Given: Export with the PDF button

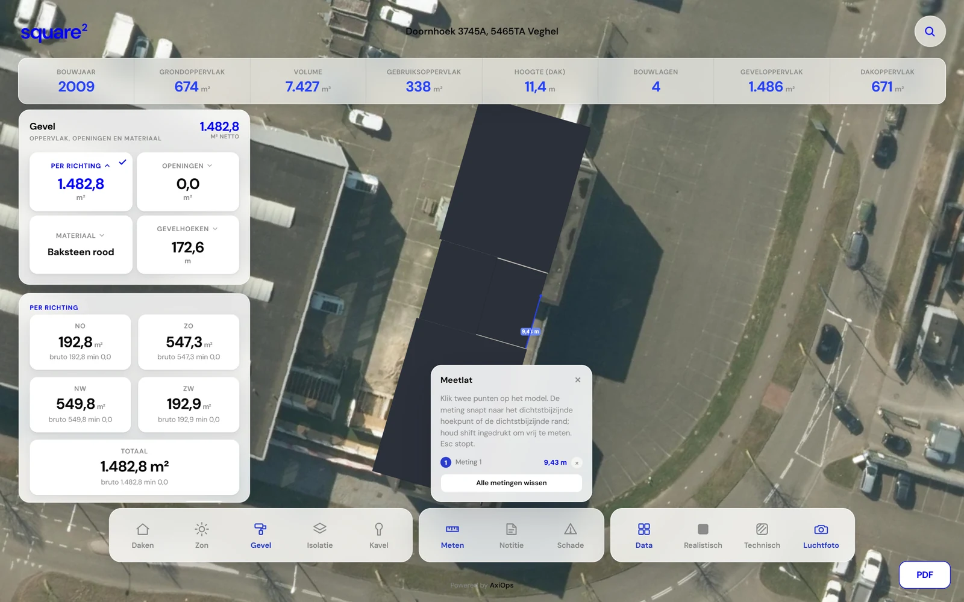Looking at the screenshot, I should coord(925,575).
